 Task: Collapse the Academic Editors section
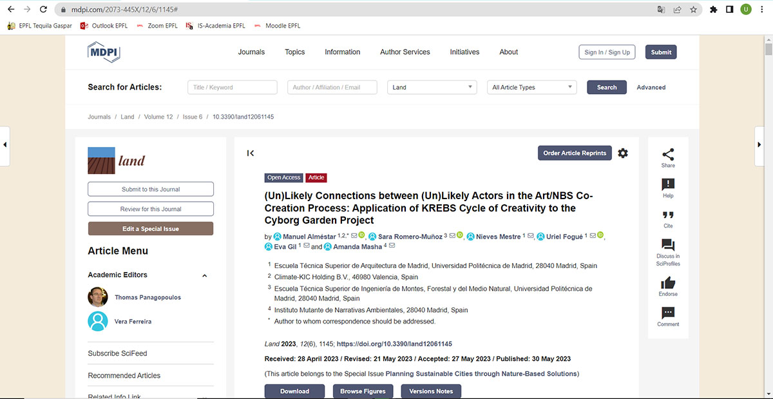[205, 276]
